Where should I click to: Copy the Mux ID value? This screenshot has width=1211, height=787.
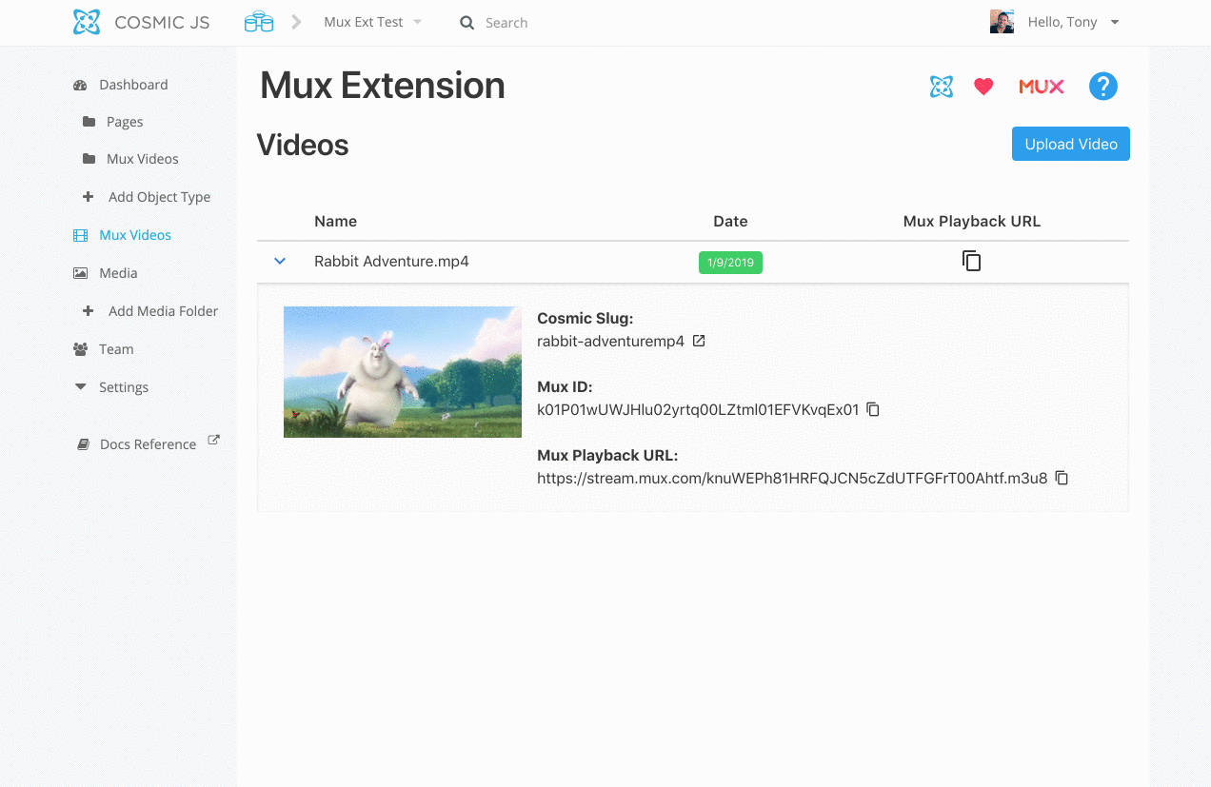point(873,409)
